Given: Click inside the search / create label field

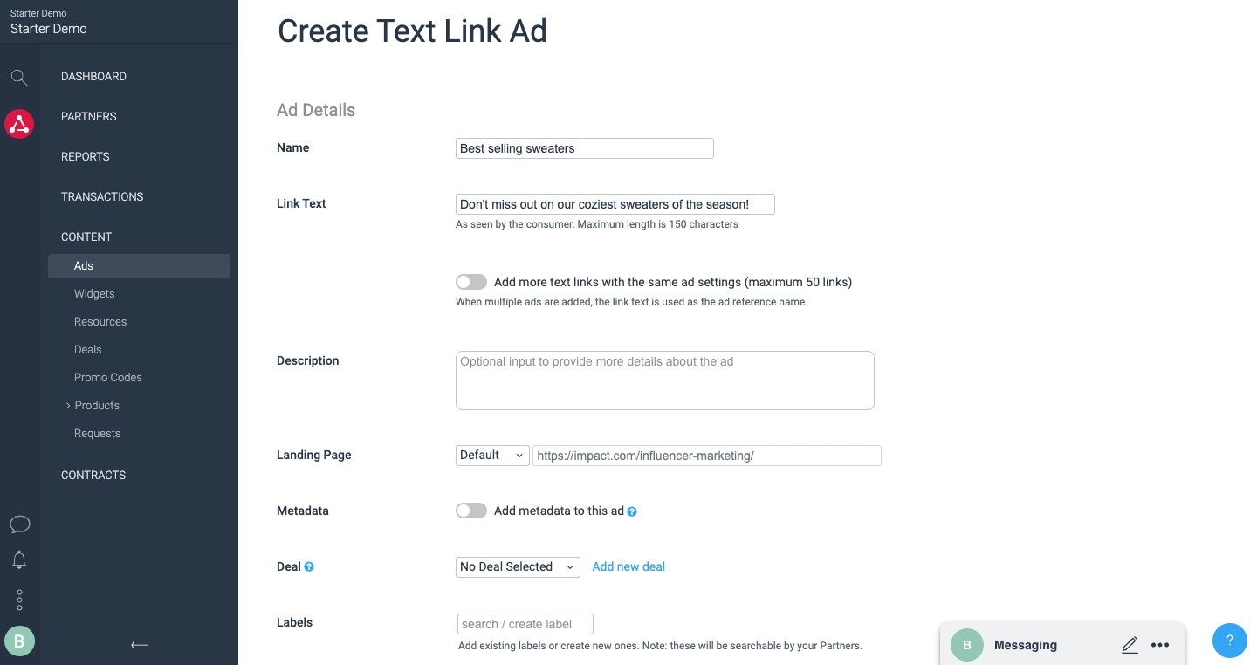Looking at the screenshot, I should (x=524, y=624).
